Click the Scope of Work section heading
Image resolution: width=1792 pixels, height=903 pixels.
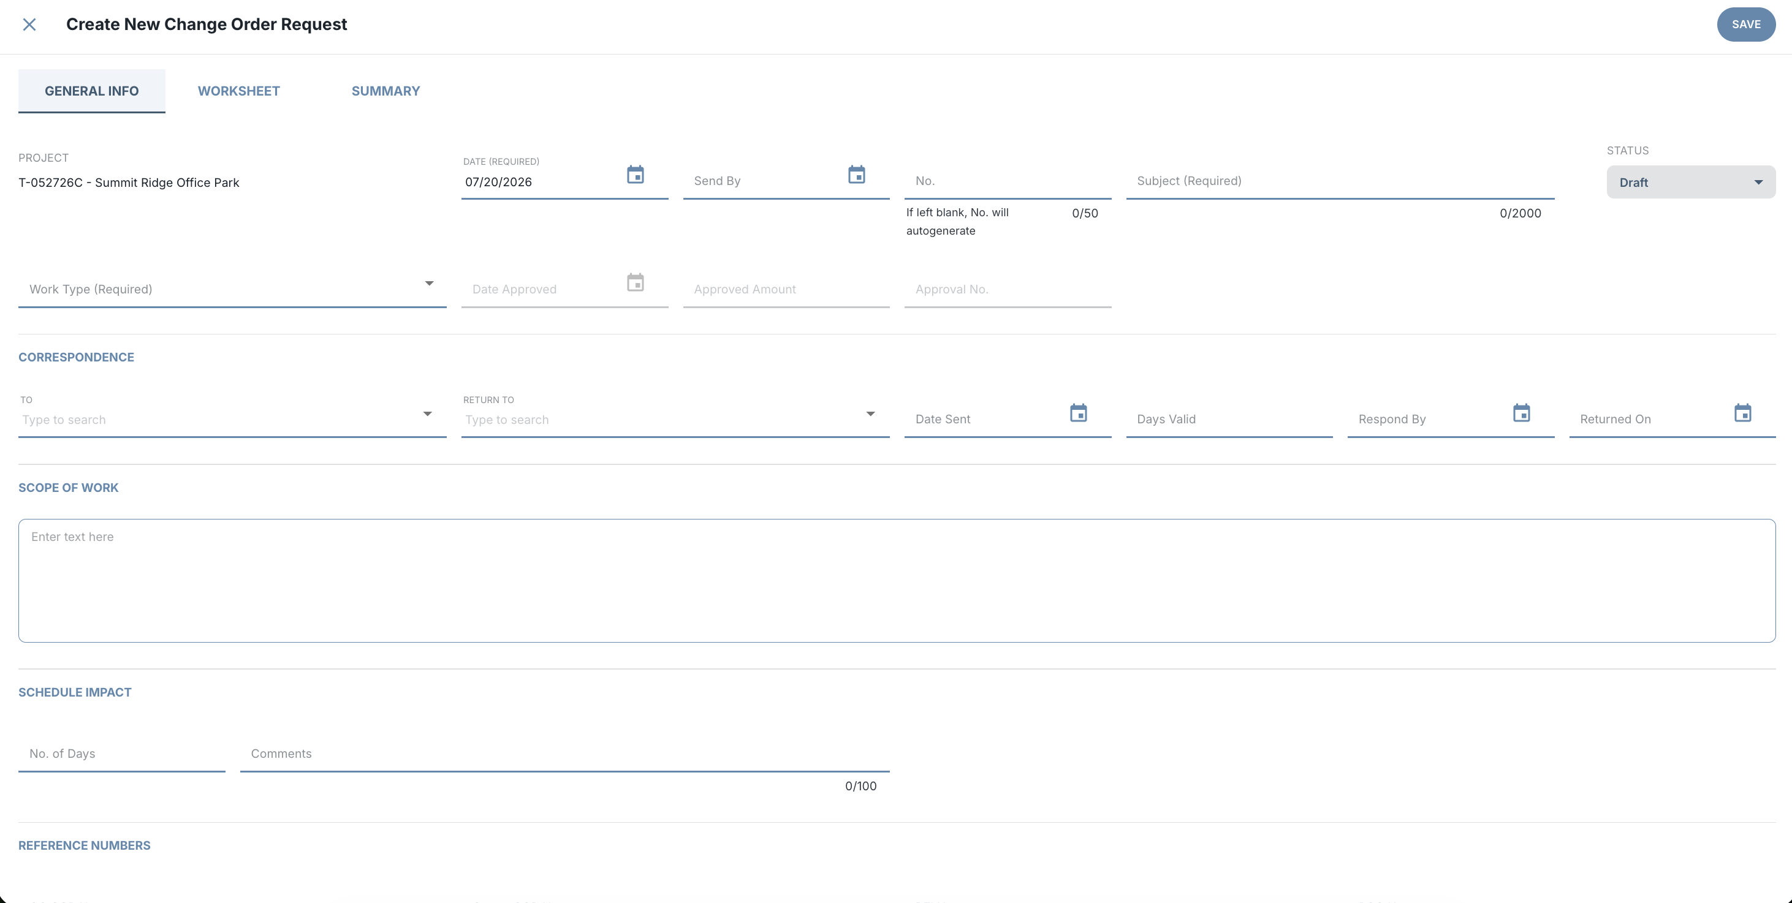click(68, 488)
